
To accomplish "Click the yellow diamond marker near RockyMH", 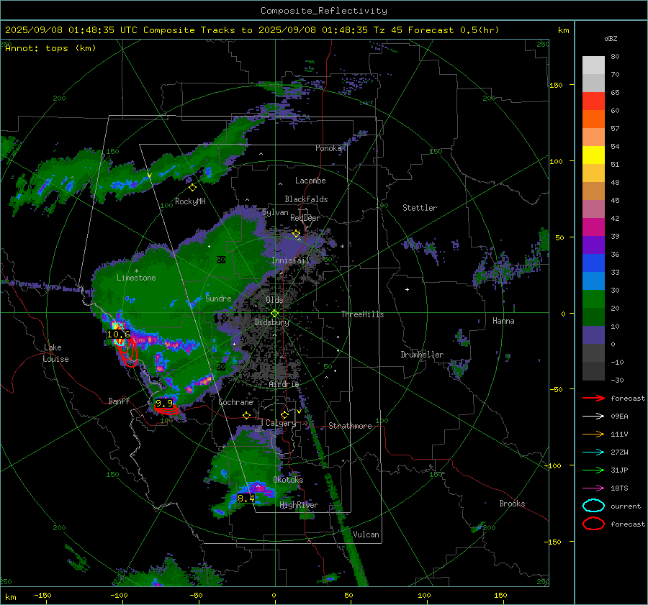I will coord(192,188).
